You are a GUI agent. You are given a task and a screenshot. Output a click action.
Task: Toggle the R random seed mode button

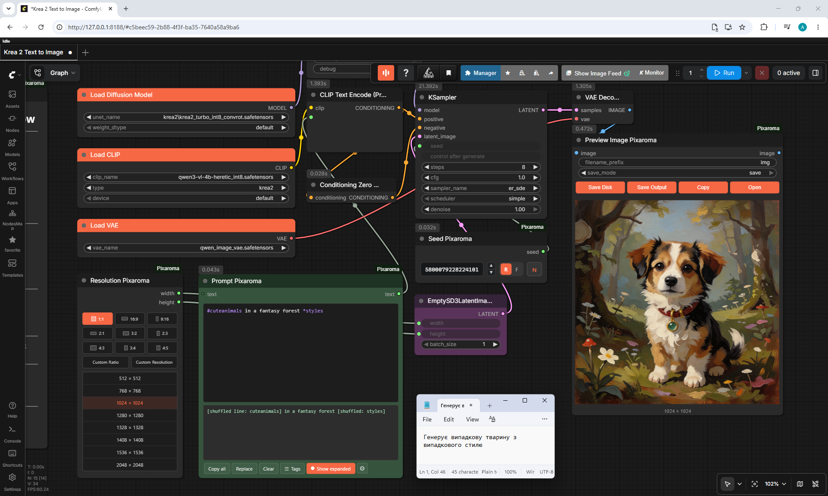(506, 269)
